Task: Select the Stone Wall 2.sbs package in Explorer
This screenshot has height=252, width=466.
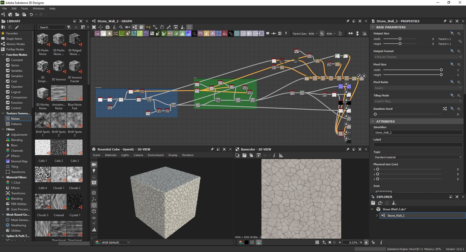Action: click(394, 209)
